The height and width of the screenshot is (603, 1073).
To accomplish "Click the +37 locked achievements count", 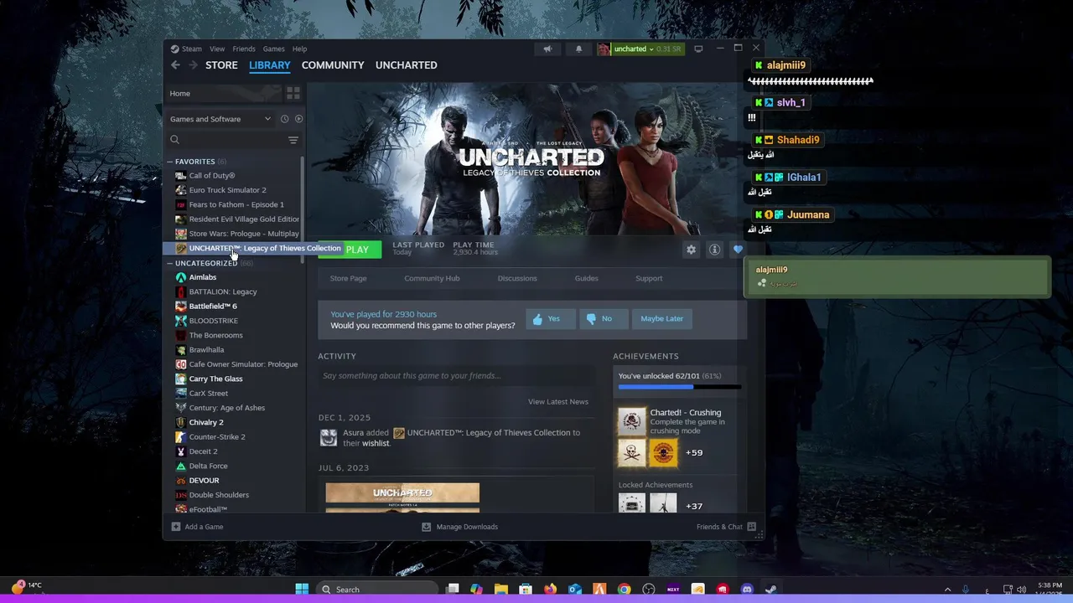I will pyautogui.click(x=694, y=506).
